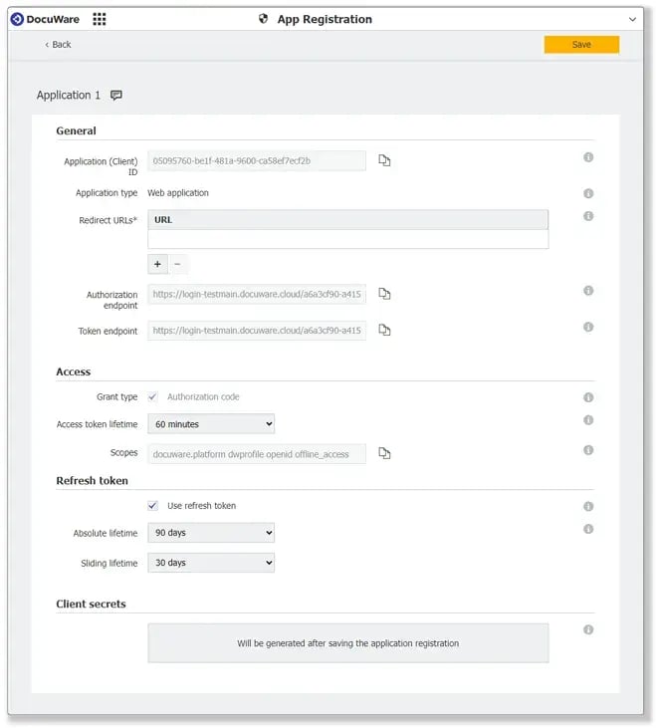Open the Absolute lifetime dropdown
The height and width of the screenshot is (728, 656).
(x=211, y=533)
